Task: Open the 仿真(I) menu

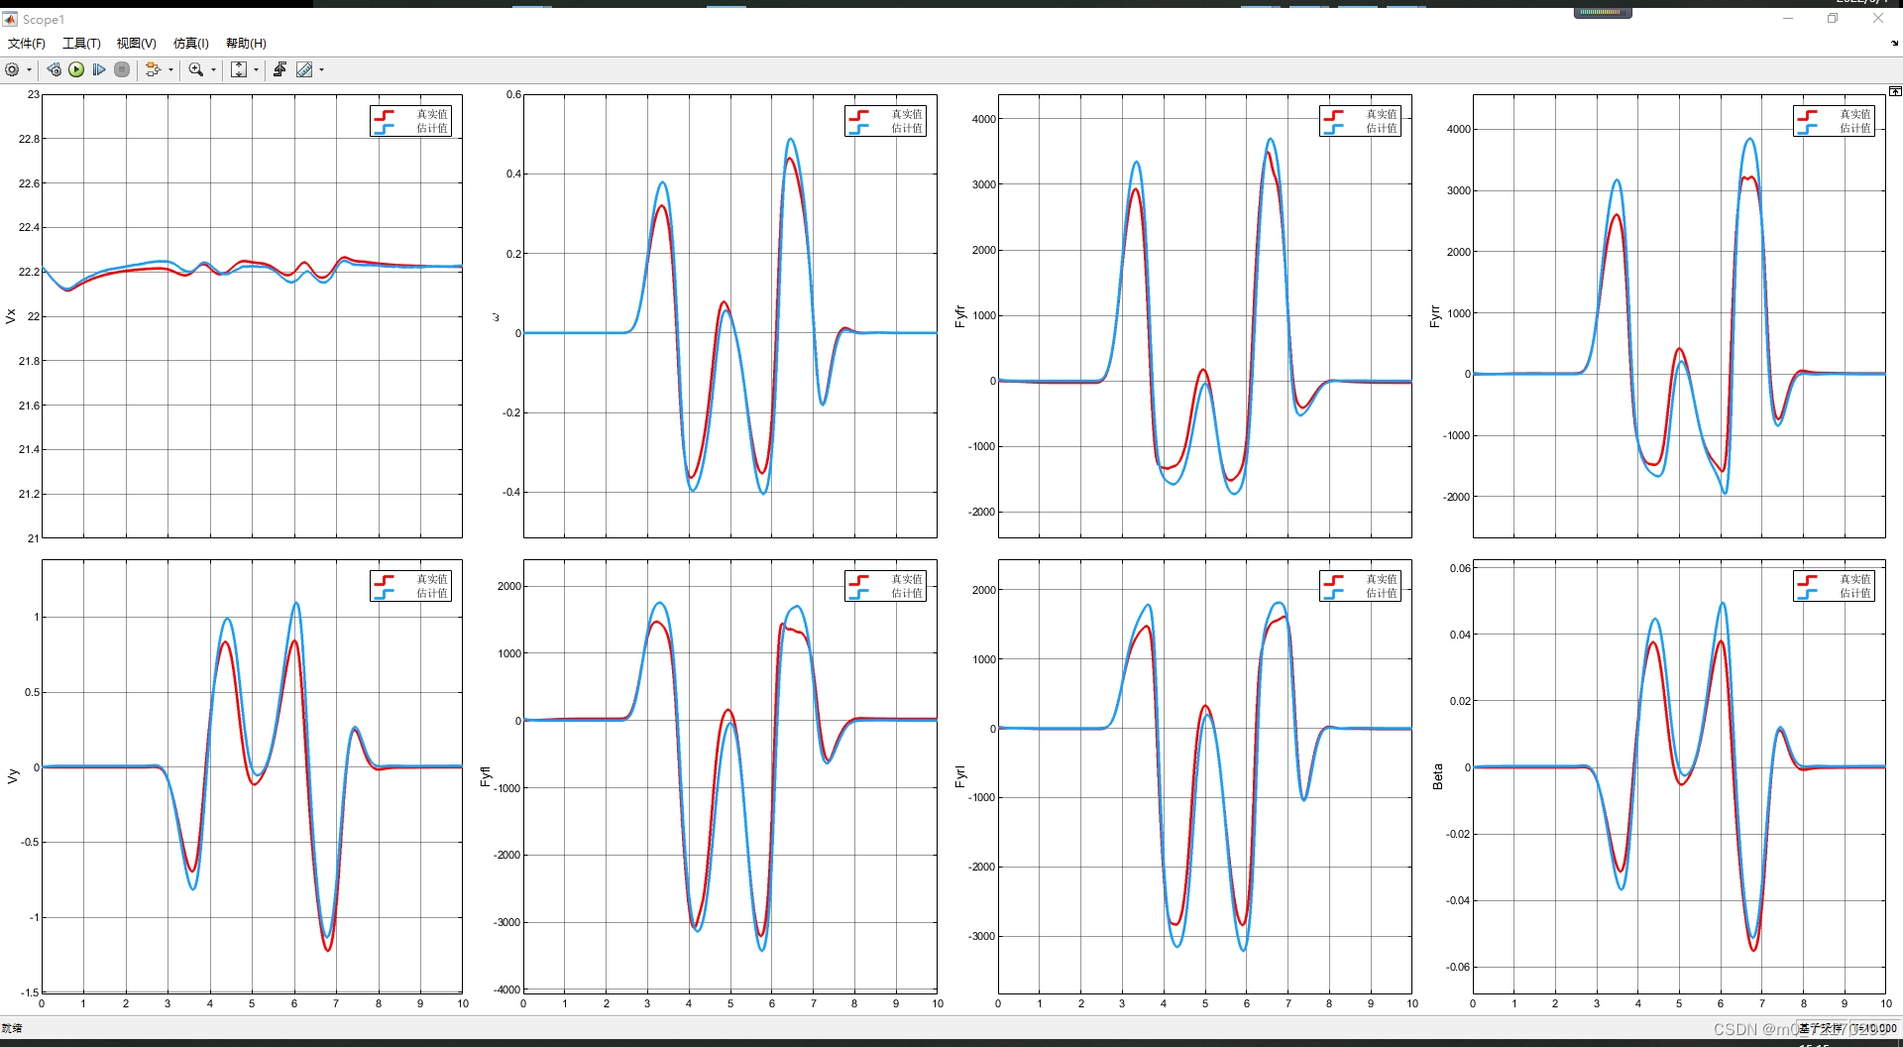Action: 191,44
